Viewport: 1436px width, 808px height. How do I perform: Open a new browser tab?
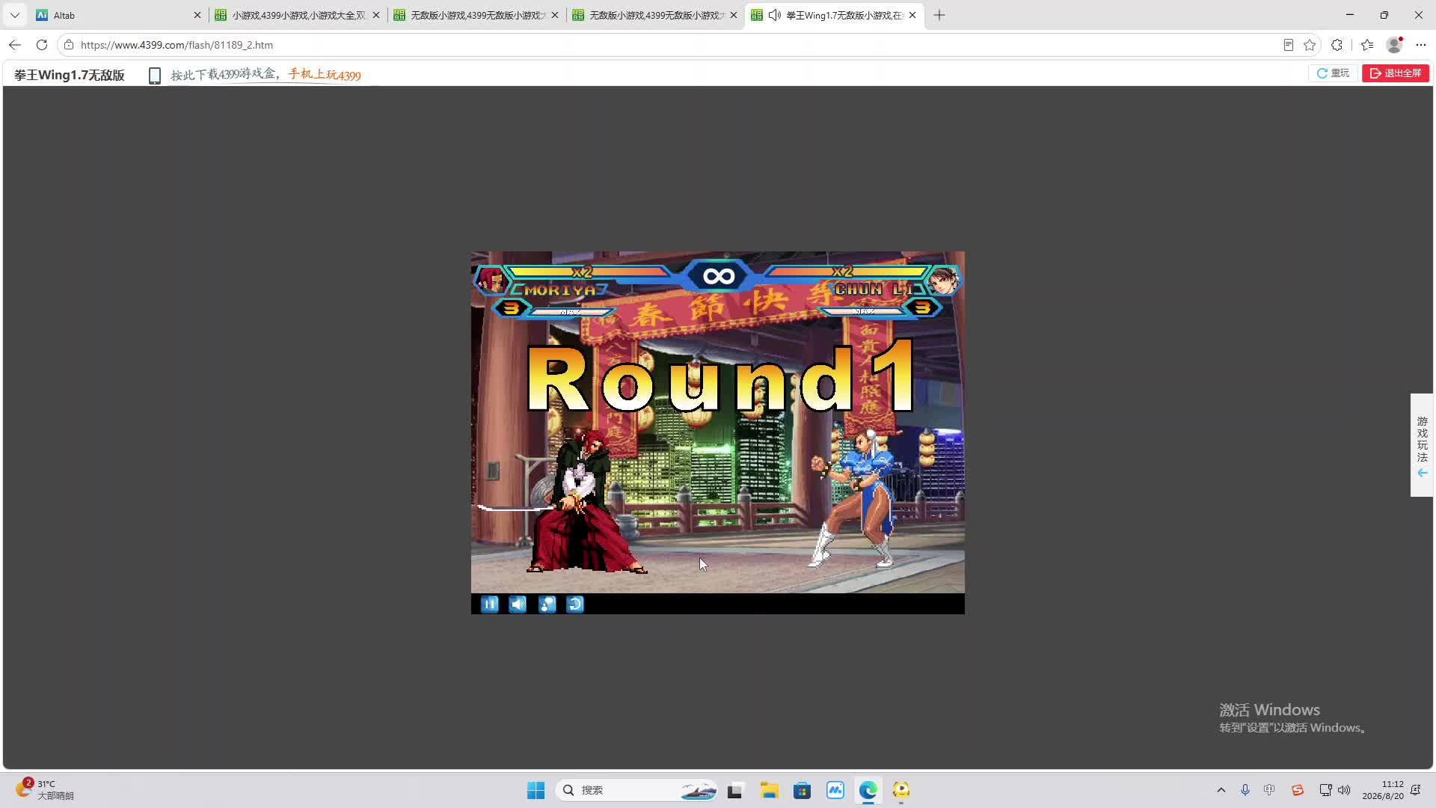point(939,15)
